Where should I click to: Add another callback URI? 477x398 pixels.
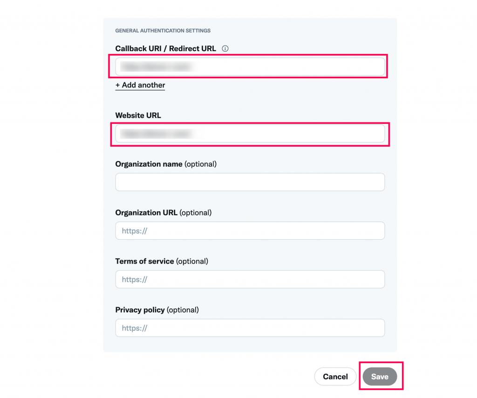(140, 85)
